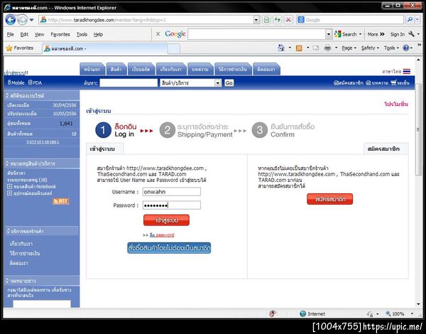Image resolution: width=426 pixels, height=334 pixels.
Task: Click the compatibility view icon by address bar
Action: tap(266, 20)
